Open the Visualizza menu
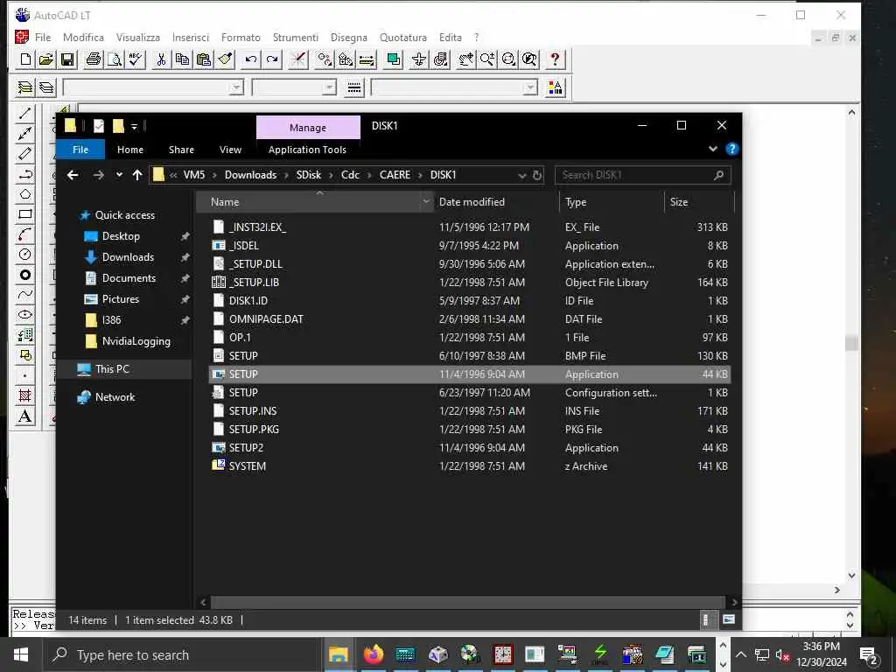Image resolution: width=896 pixels, height=672 pixels. pyautogui.click(x=137, y=37)
